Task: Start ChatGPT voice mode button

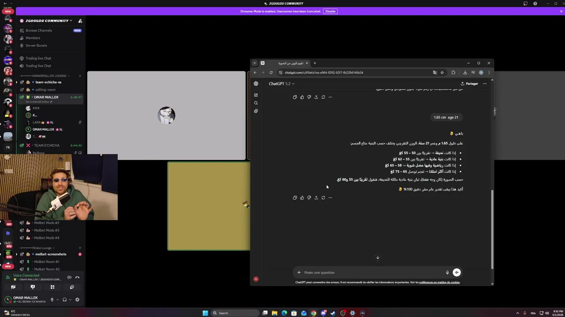Action: click(x=456, y=273)
